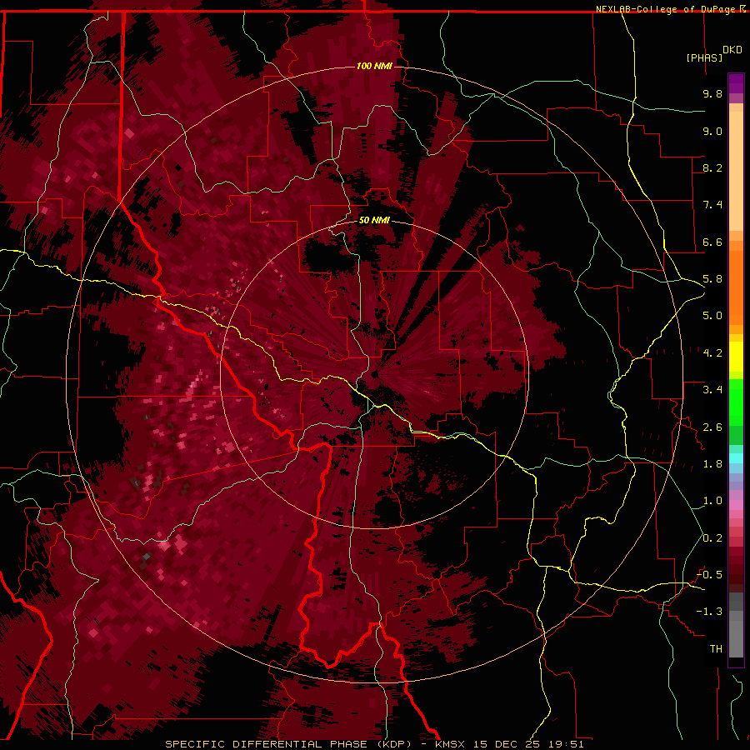This screenshot has width=750, height=750.
Task: Click the bright green band of color bar
Action: [x=736, y=402]
